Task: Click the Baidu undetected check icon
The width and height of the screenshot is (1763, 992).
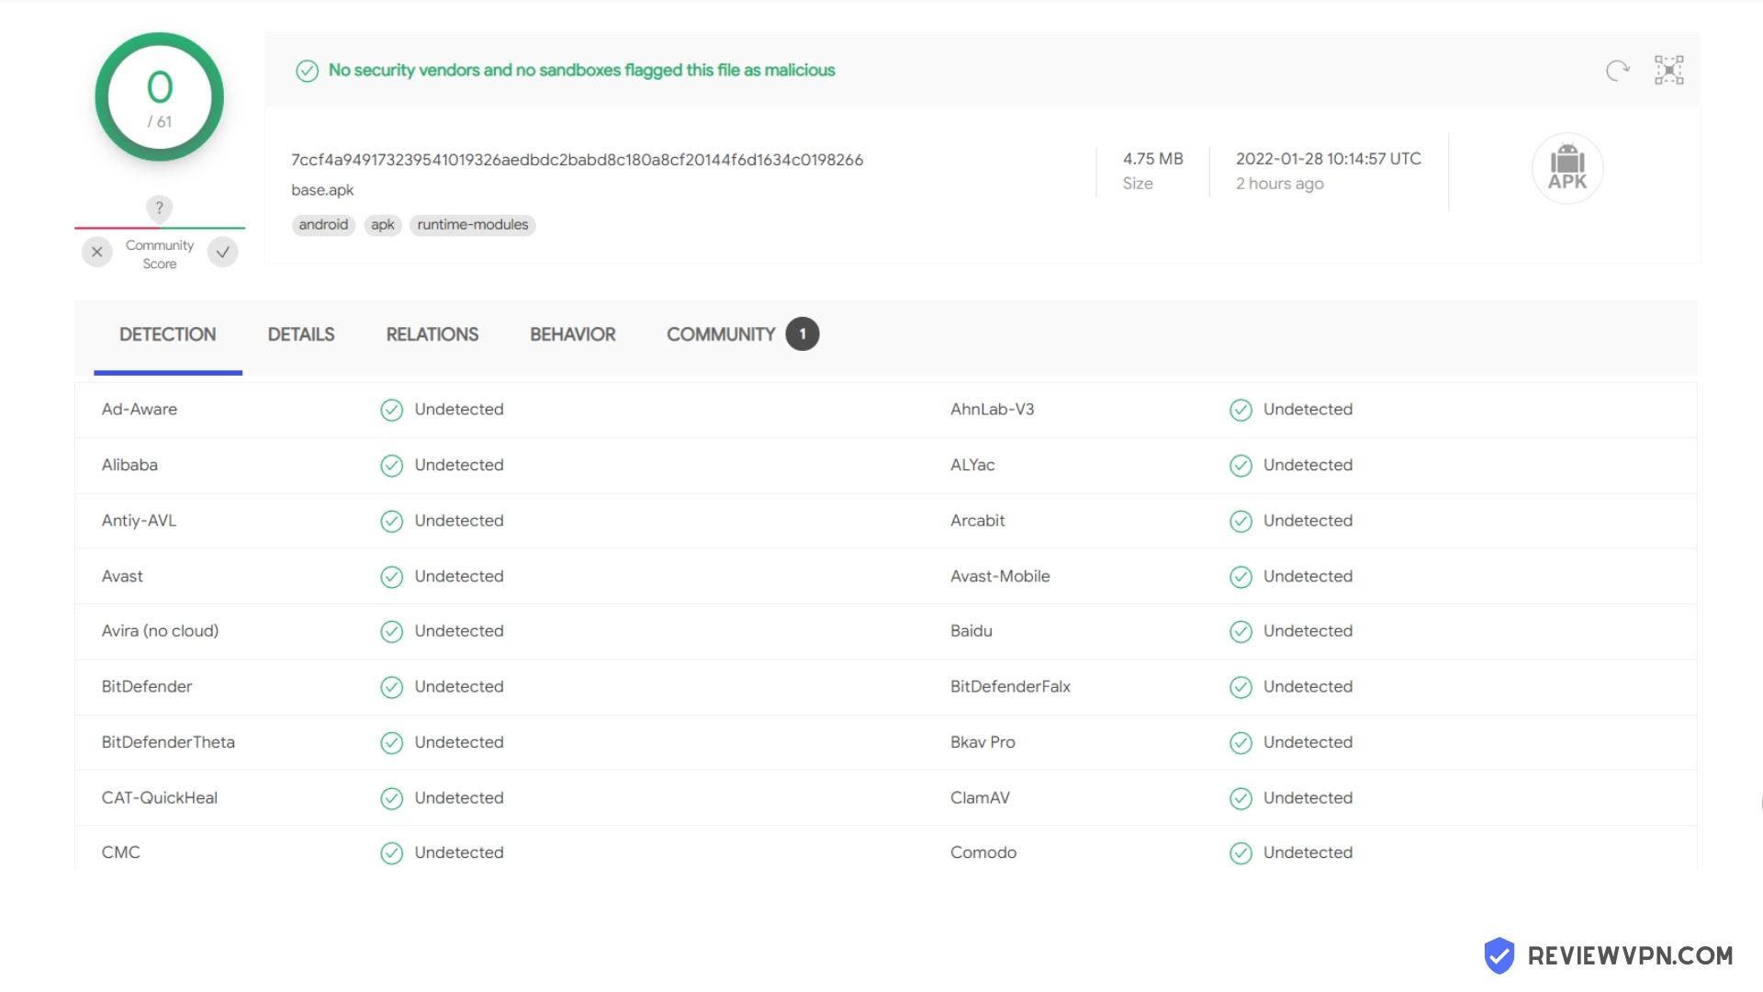Action: (1241, 631)
